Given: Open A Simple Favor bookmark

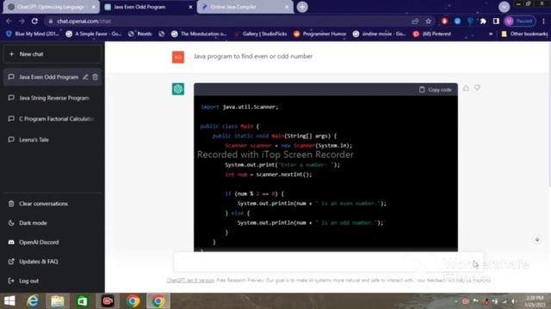Looking at the screenshot, I should click(94, 34).
